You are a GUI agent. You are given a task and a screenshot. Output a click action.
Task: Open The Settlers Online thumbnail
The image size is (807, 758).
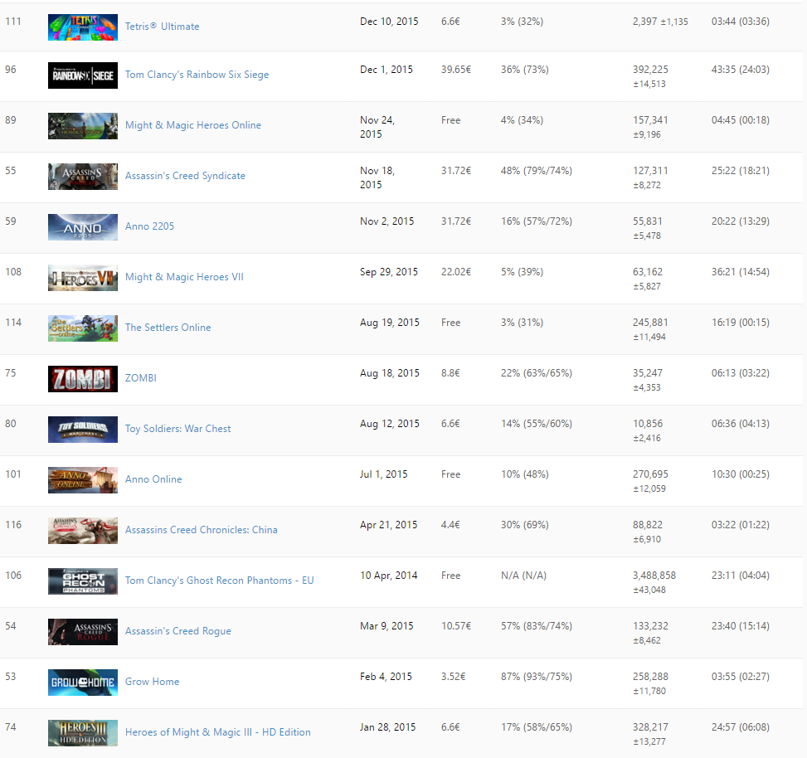coord(83,328)
